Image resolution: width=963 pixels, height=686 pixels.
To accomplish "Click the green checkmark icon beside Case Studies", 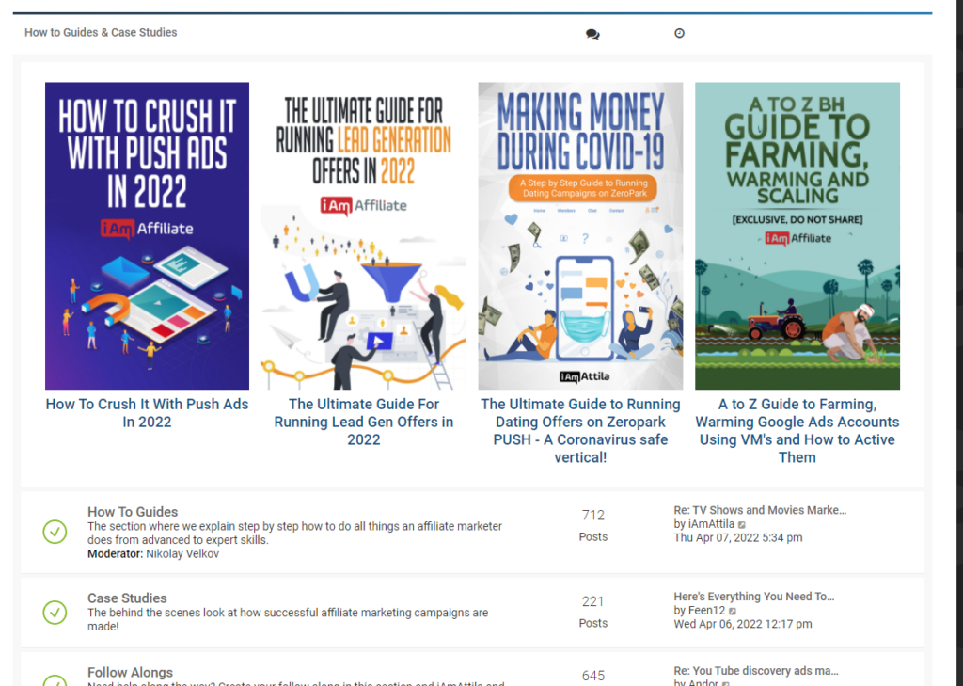I will click(55, 613).
